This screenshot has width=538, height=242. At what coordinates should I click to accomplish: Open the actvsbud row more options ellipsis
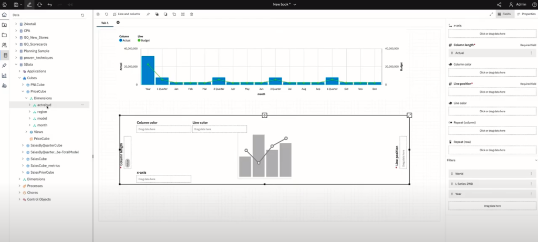82,105
